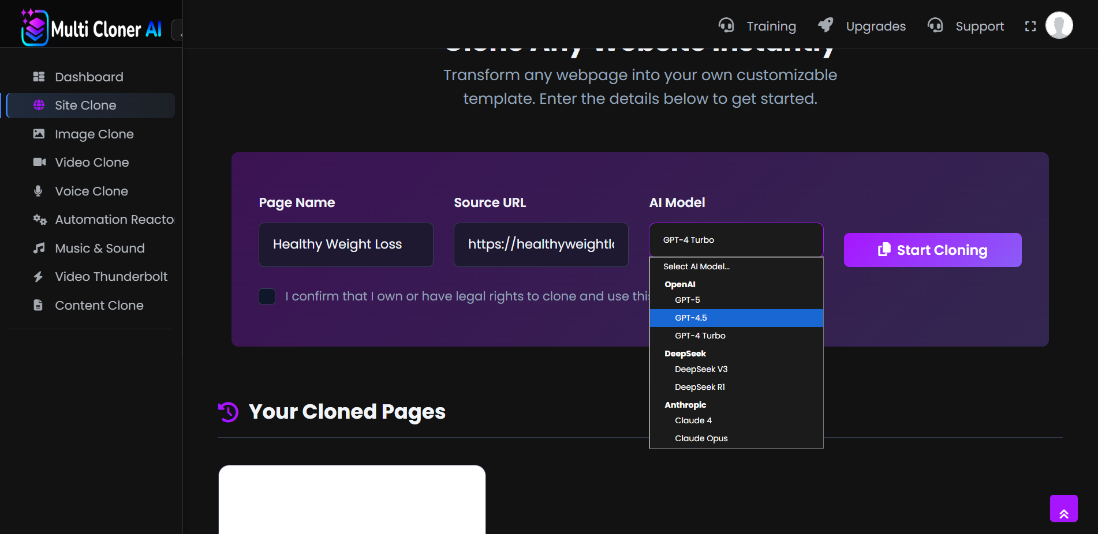Navigate to Content Clone

point(99,306)
